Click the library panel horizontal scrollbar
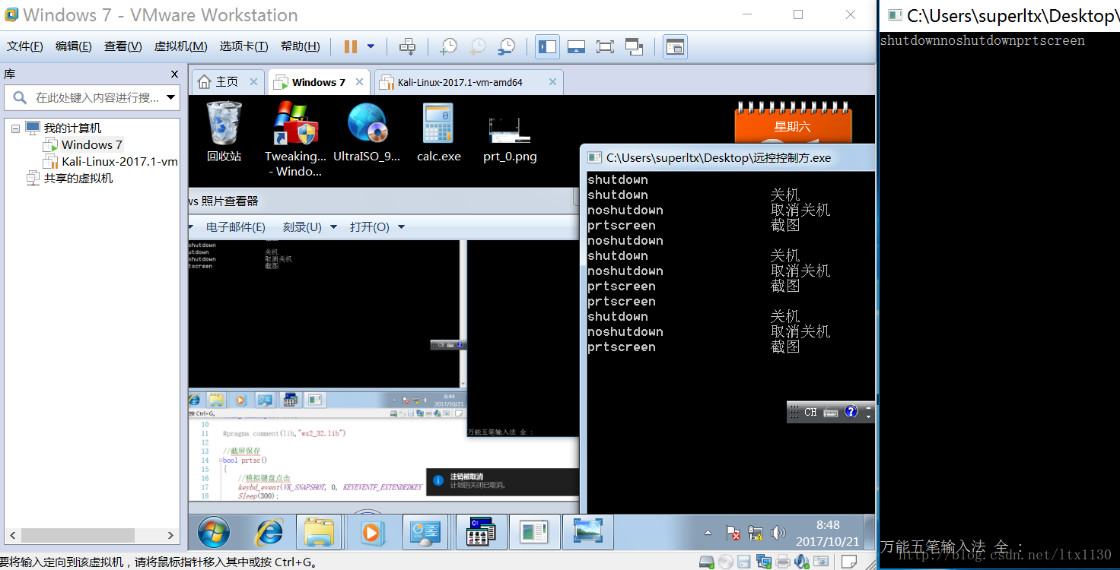1120x570 pixels. 78,535
